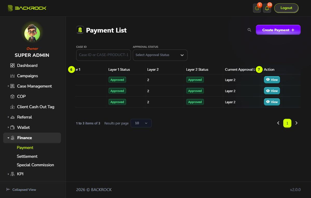Screen dimensions: 311x198
Task: Click the Client Cash Out Tag icon
Action: [12, 107]
